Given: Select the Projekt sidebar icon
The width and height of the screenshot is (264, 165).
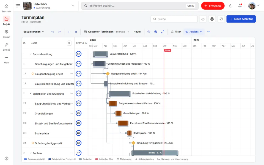Looking at the screenshot, I should pyautogui.click(x=6, y=19).
